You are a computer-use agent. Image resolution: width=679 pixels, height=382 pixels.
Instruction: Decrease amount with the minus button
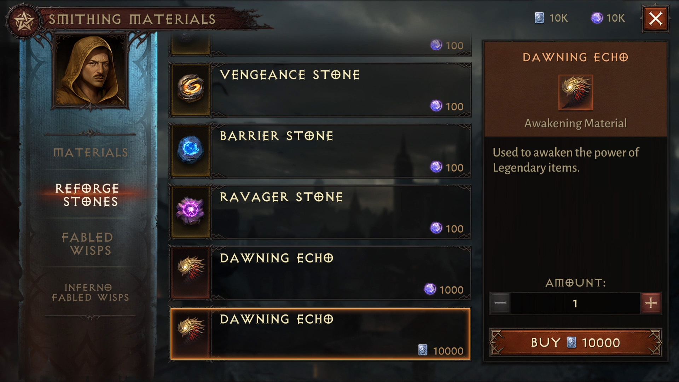pos(500,303)
